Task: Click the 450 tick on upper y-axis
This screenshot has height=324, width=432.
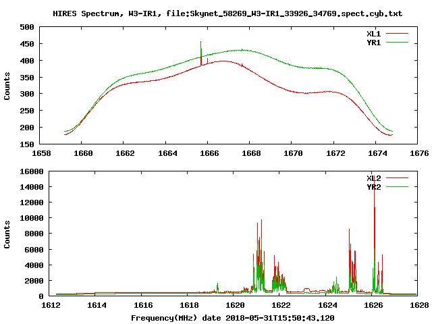Action: tap(27, 44)
